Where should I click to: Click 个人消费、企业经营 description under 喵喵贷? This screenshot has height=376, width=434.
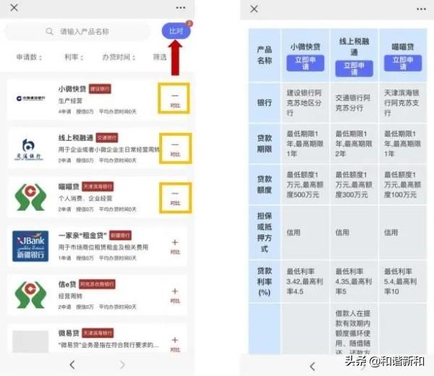pos(85,198)
